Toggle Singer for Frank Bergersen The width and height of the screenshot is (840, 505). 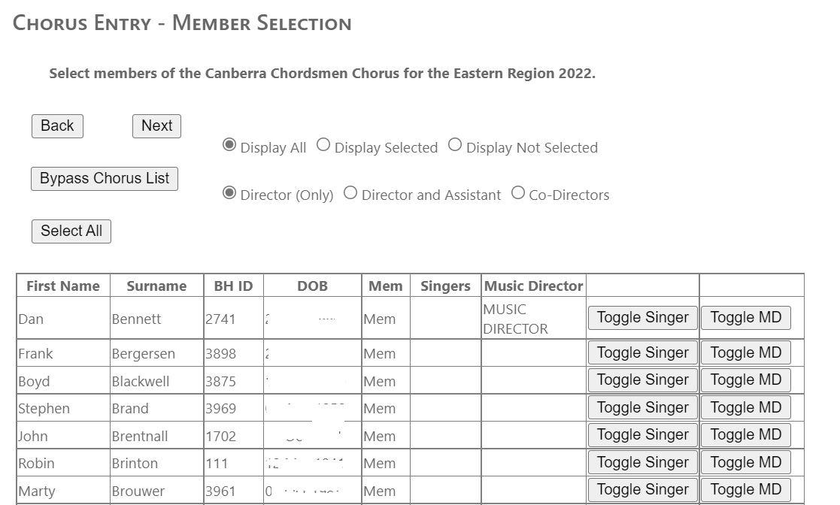642,353
